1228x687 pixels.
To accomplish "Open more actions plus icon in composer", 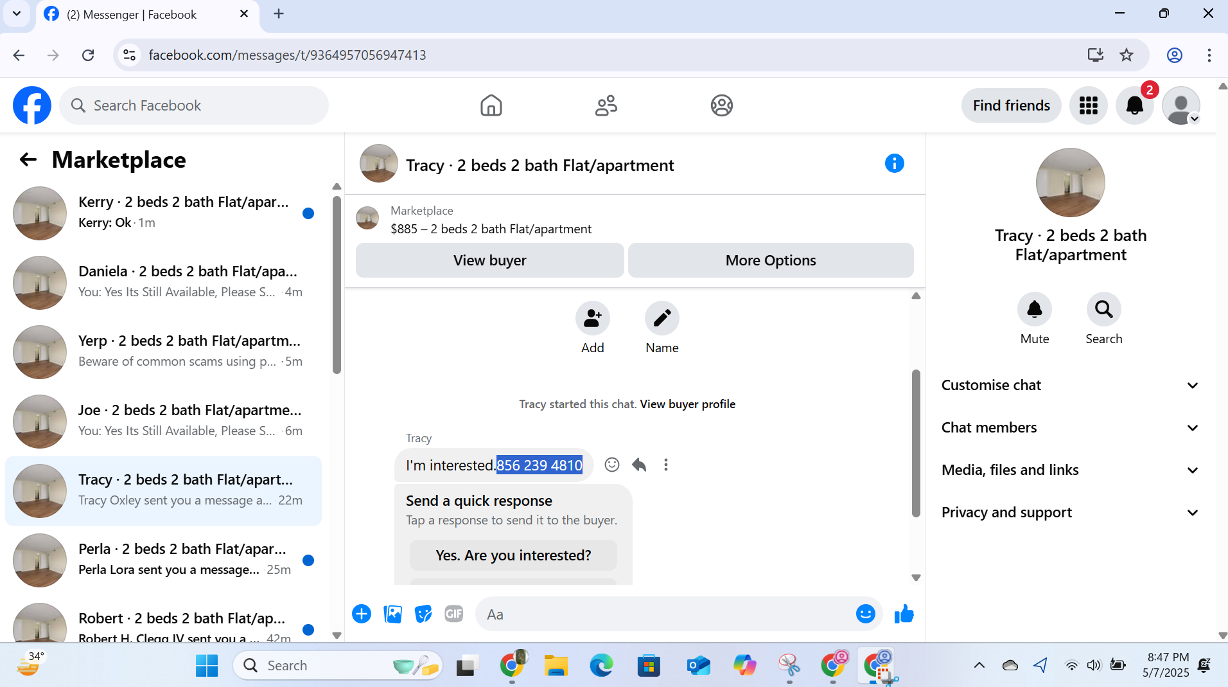I will [x=362, y=614].
